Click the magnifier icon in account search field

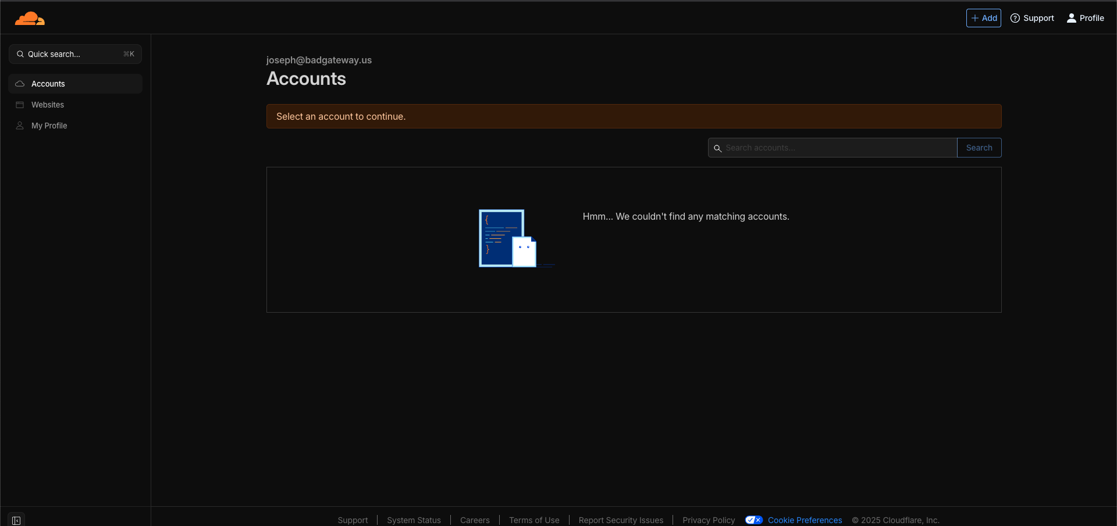coord(718,148)
